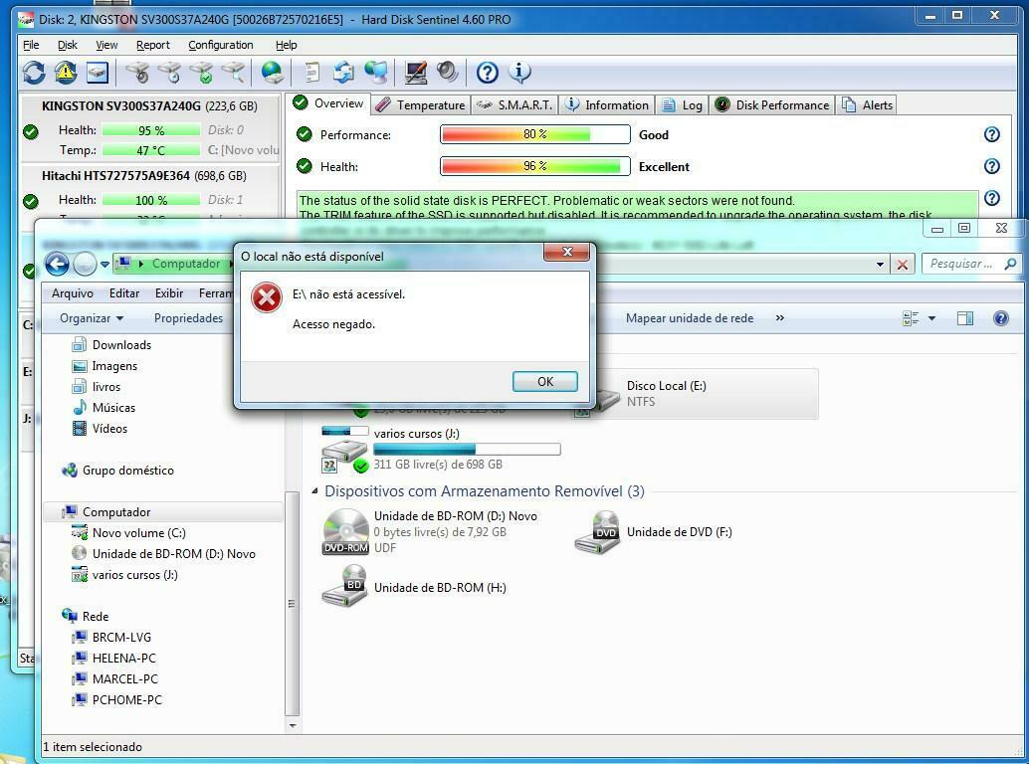Close the 'O local não está disponível' dialog
The image size is (1029, 764).
tap(567, 252)
